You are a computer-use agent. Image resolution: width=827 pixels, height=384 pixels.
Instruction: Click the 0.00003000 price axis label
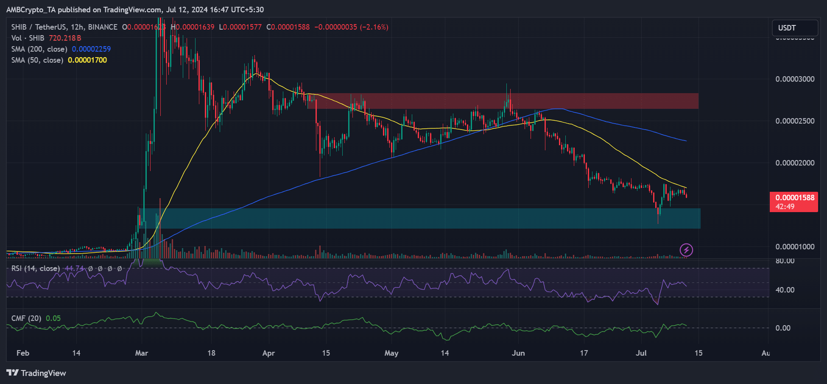pyautogui.click(x=795, y=79)
